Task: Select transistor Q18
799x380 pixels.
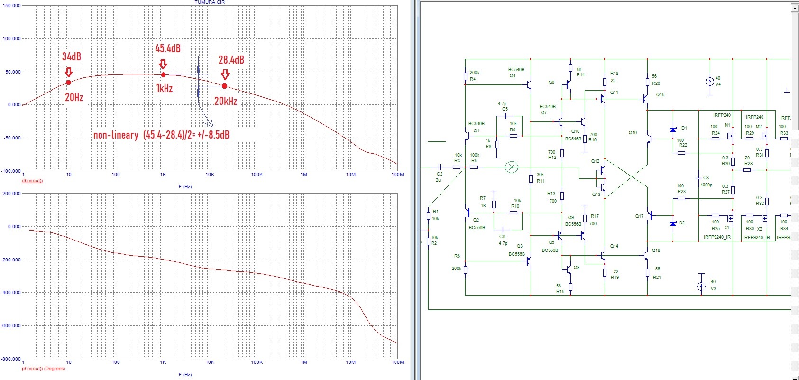Action: (645, 256)
